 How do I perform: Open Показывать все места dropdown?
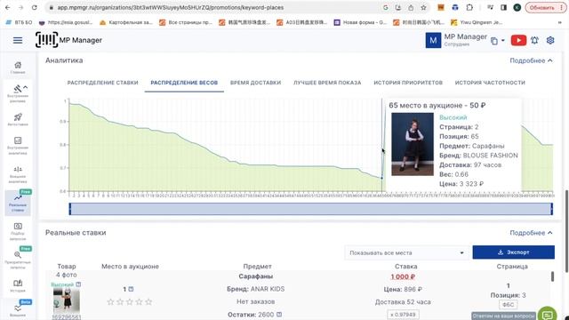(x=406, y=252)
